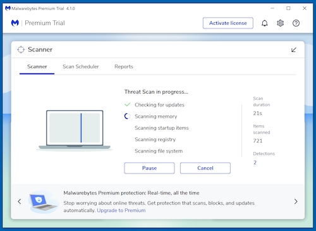
Task: Click the scan duration value 21s
Action: pos(257,113)
